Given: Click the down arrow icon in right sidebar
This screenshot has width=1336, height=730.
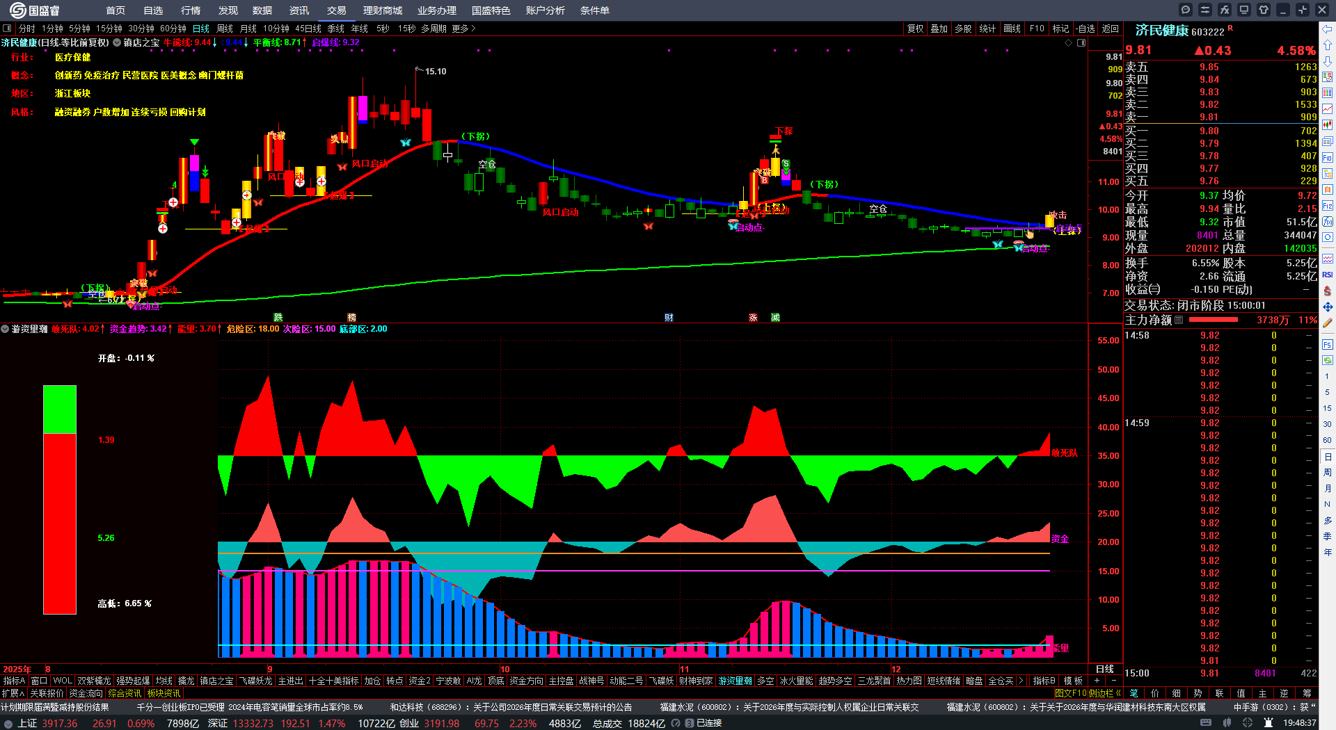Looking at the screenshot, I should (x=1328, y=61).
